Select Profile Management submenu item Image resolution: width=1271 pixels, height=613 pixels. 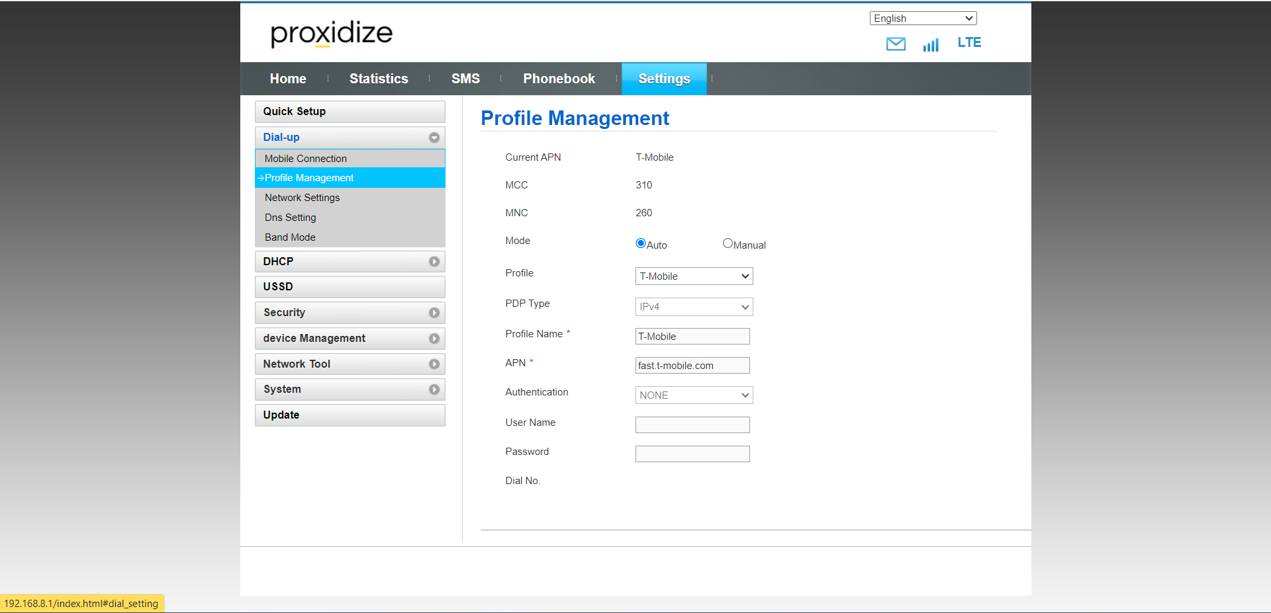(350, 178)
